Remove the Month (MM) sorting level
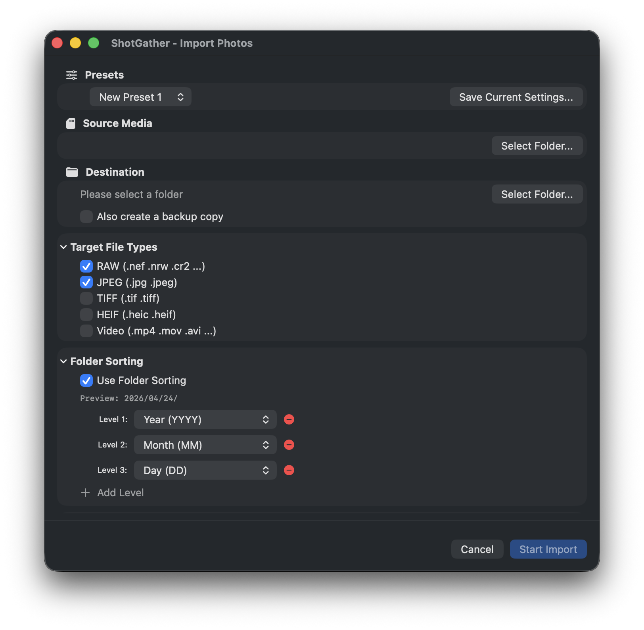The height and width of the screenshot is (630, 644). click(289, 445)
